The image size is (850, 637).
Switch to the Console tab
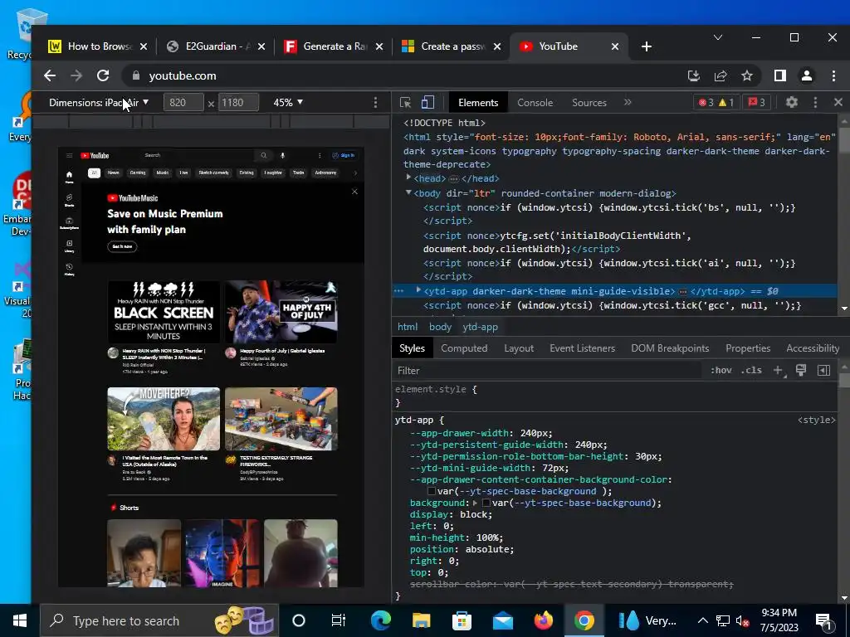535,102
